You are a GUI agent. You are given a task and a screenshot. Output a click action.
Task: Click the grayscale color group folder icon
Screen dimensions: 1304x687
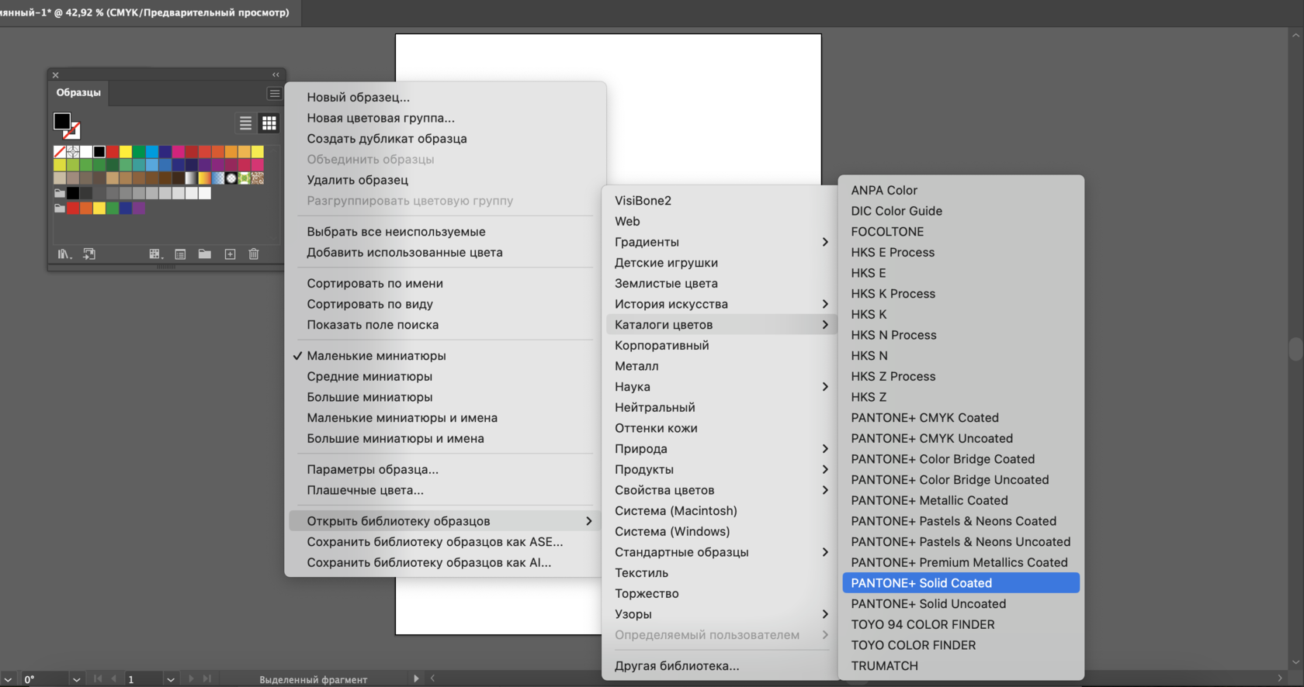tap(60, 193)
